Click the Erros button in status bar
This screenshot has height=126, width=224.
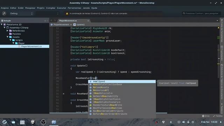(206, 116)
